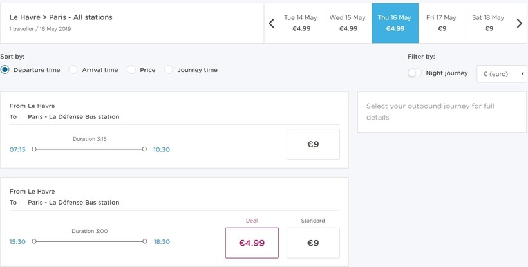This screenshot has width=528, height=267.
Task: Show later dates with right arrow
Action: coord(519,23)
